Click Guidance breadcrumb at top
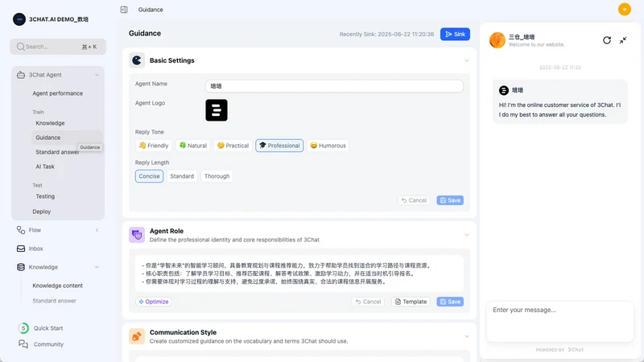 [x=151, y=10]
